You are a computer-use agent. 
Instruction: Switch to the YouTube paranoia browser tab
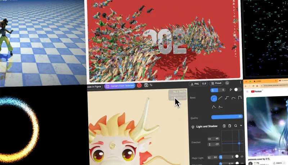coord(283,80)
